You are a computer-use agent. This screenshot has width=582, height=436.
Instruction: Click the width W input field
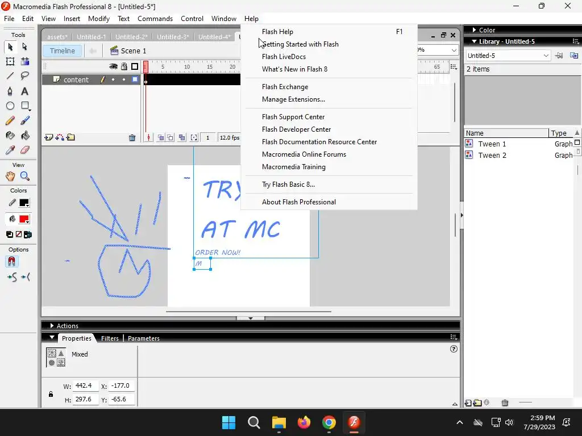pos(85,386)
